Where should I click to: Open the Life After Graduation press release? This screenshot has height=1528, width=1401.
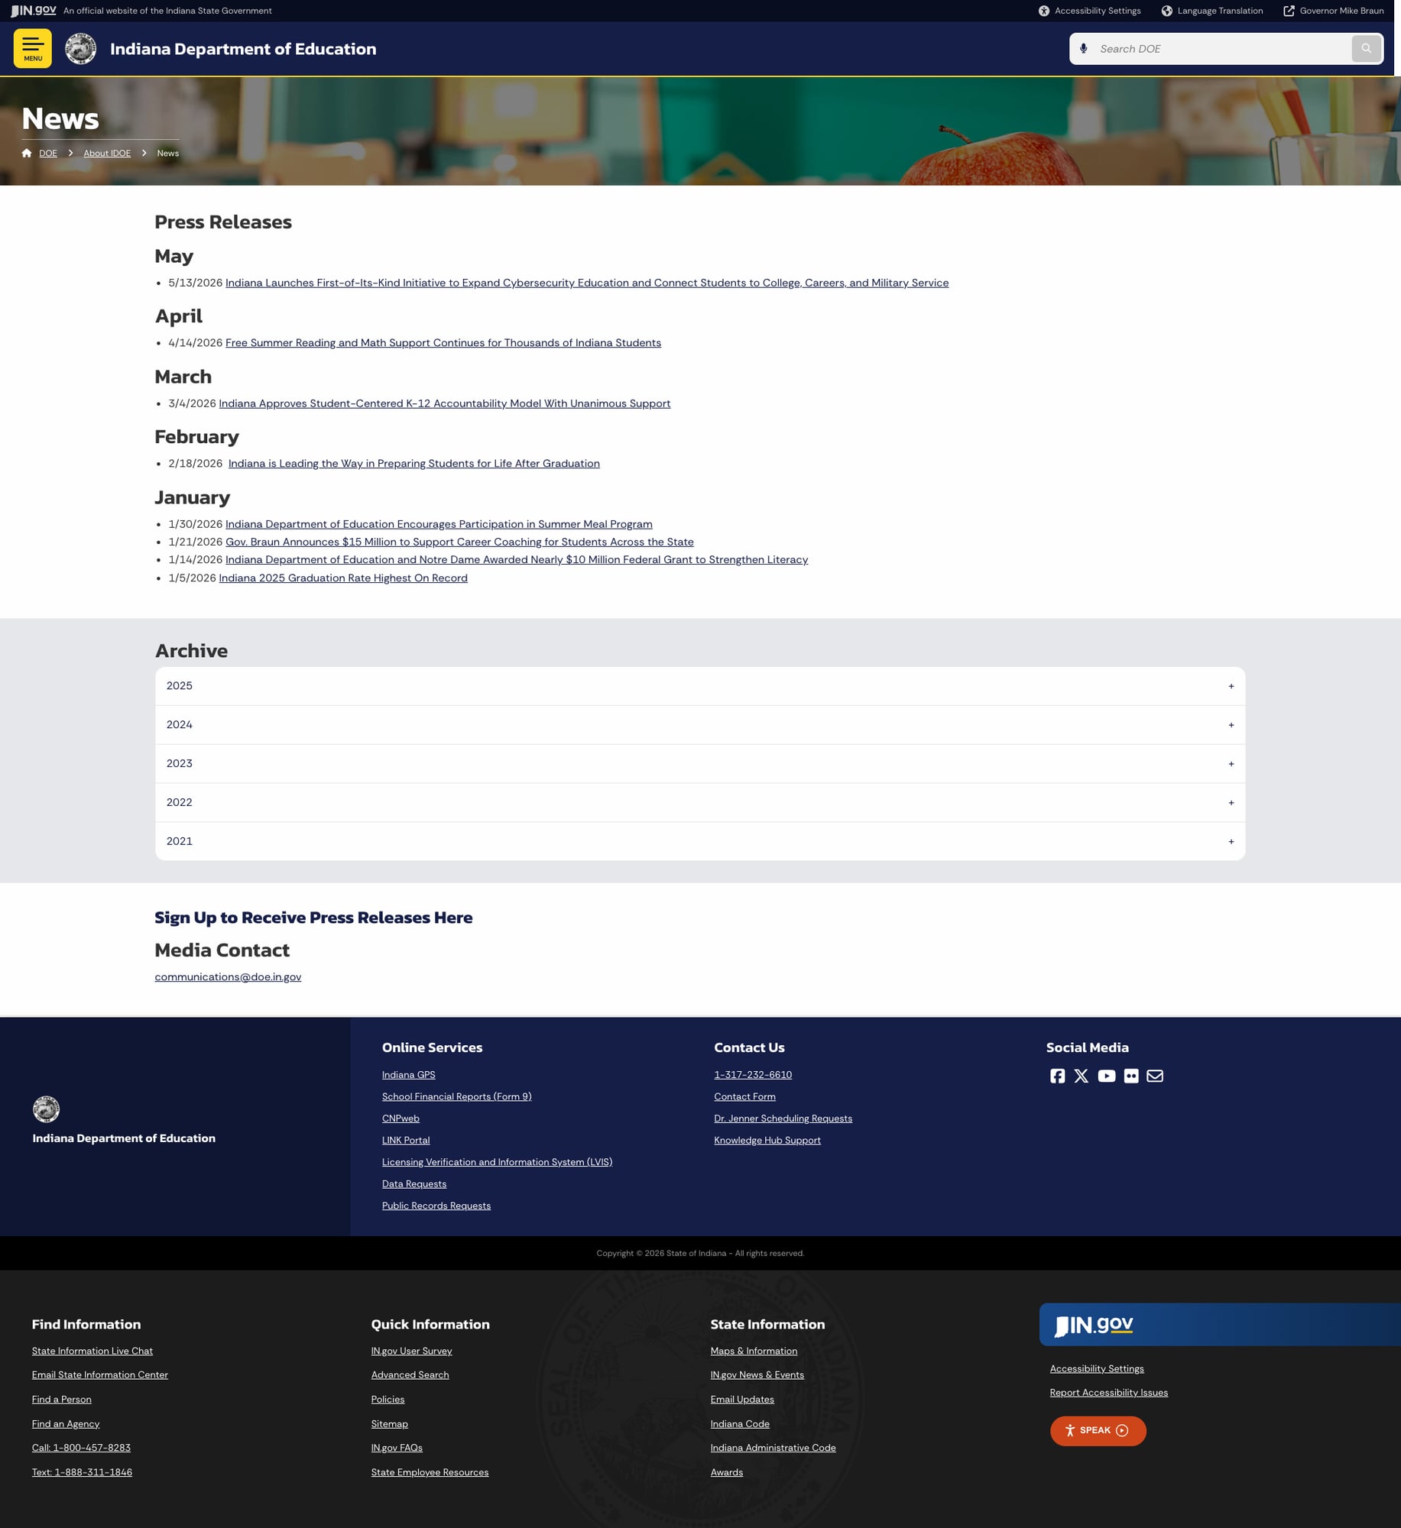click(x=414, y=464)
